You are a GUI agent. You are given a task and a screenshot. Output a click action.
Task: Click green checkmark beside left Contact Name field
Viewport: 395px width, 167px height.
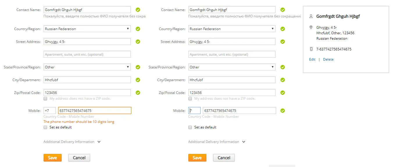tap(138, 10)
